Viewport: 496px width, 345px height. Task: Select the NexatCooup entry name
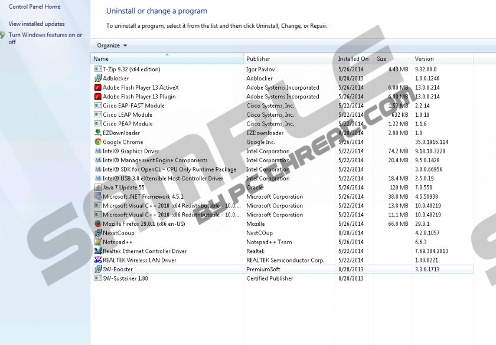pyautogui.click(x=118, y=233)
